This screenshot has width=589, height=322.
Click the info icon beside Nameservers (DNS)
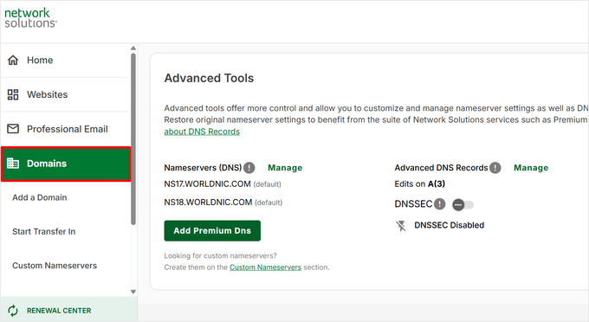[249, 168]
